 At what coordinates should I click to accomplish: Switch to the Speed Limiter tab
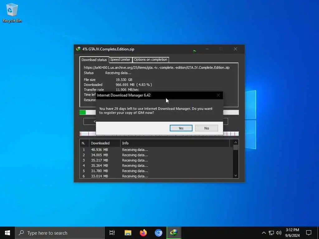pyautogui.click(x=120, y=59)
